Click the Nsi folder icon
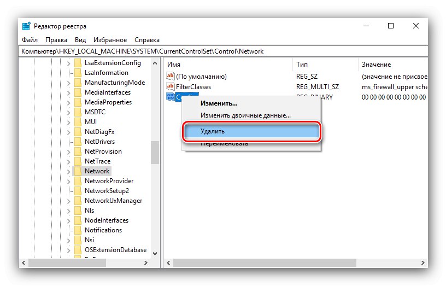The width and height of the screenshot is (446, 286). point(78,240)
